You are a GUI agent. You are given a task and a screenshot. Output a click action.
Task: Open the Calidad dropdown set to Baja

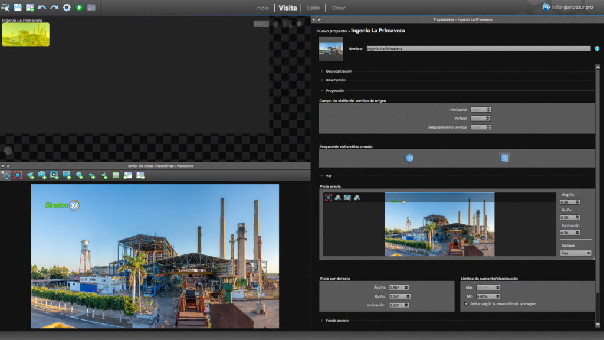pyautogui.click(x=575, y=253)
